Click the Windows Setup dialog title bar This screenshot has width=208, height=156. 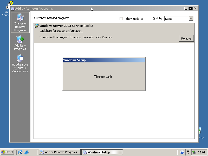(104, 60)
